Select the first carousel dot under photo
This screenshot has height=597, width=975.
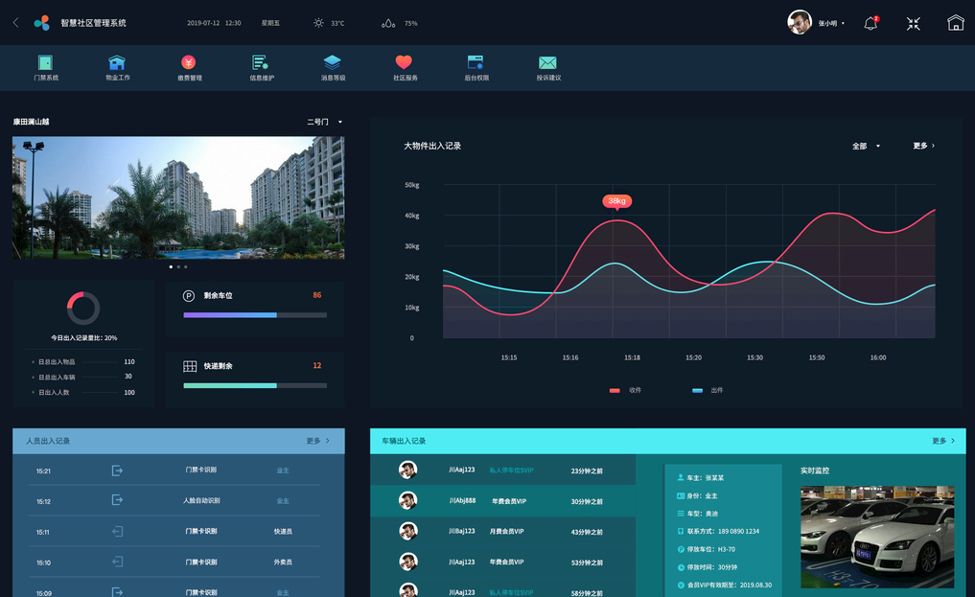coord(171,267)
